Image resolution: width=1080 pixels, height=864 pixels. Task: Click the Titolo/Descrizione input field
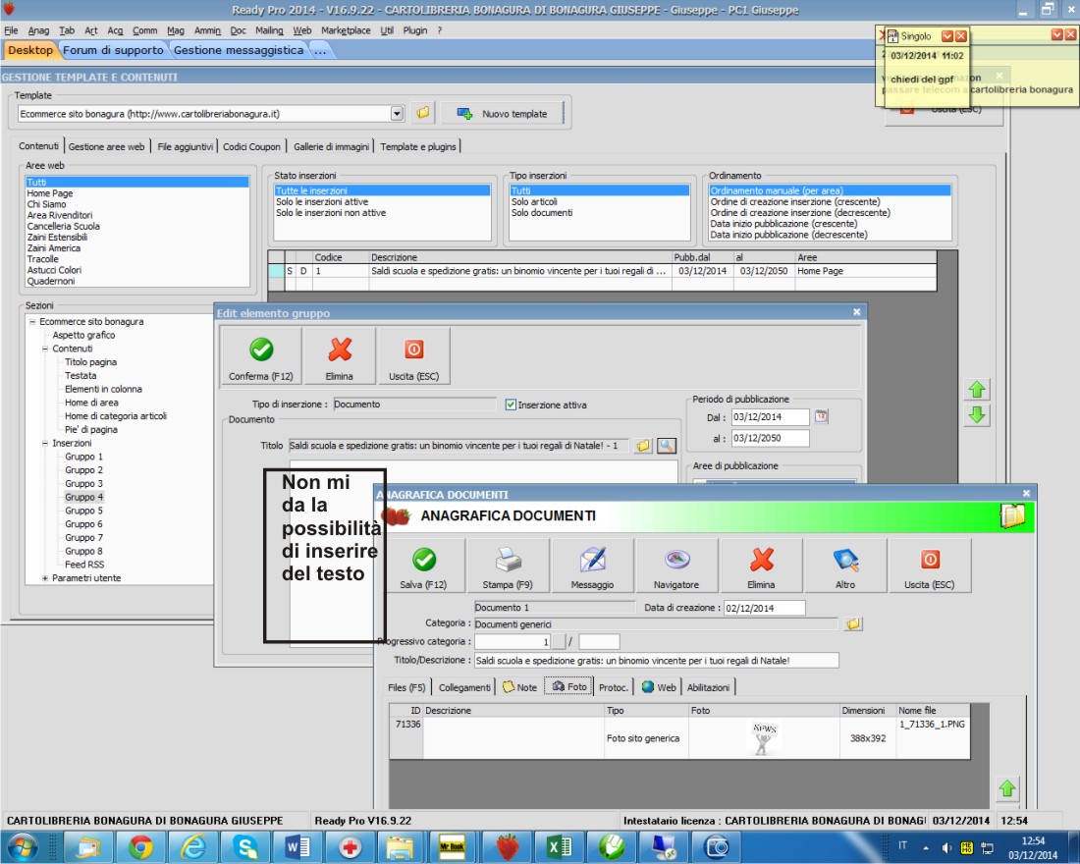[657, 660]
